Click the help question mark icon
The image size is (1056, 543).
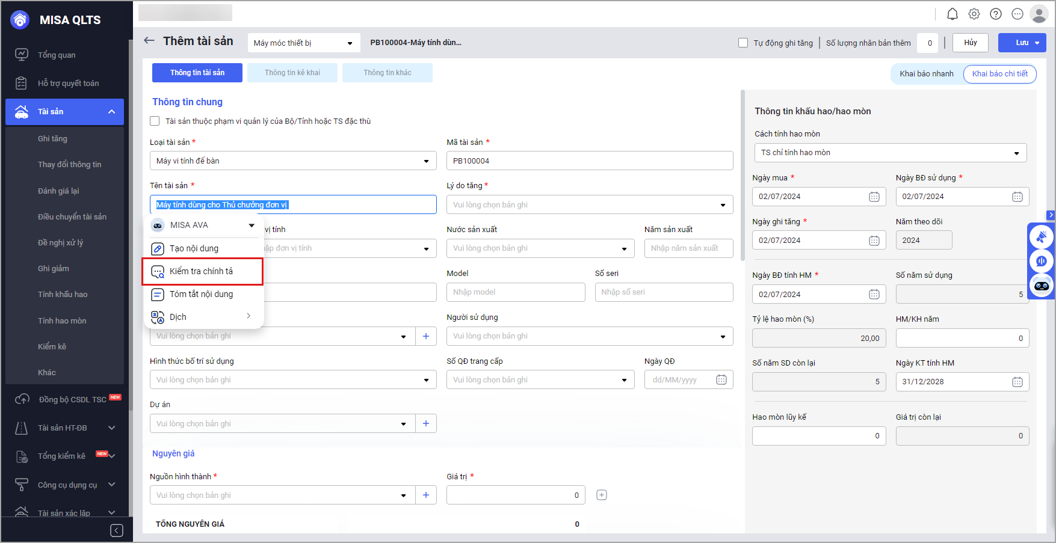coord(996,14)
